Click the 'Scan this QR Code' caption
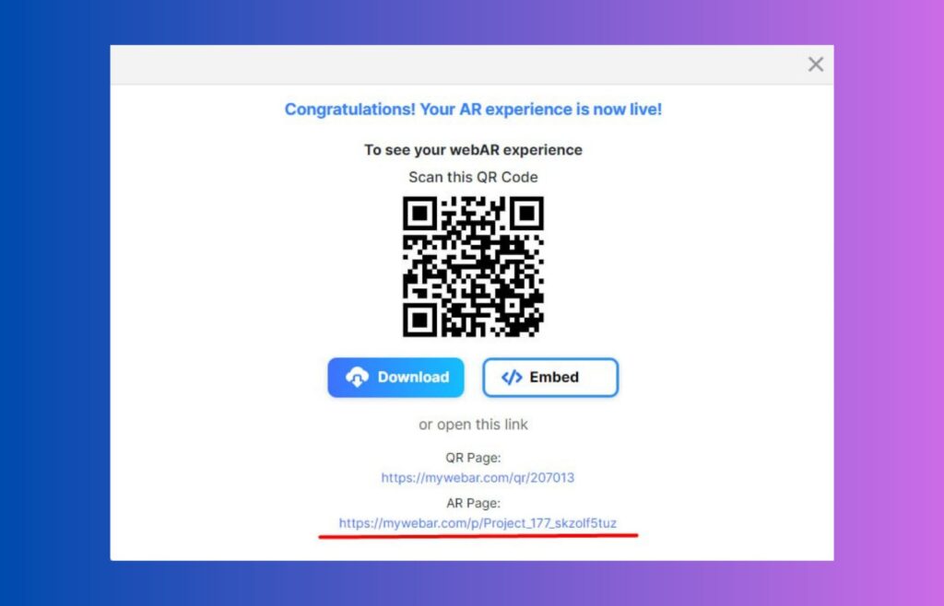The height and width of the screenshot is (606, 944). (473, 178)
